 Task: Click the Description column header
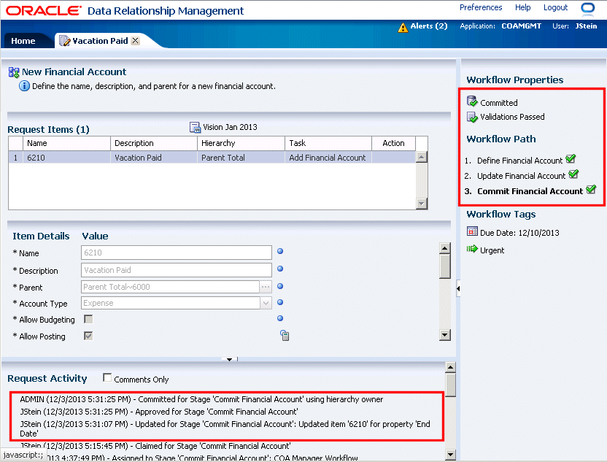click(x=154, y=143)
